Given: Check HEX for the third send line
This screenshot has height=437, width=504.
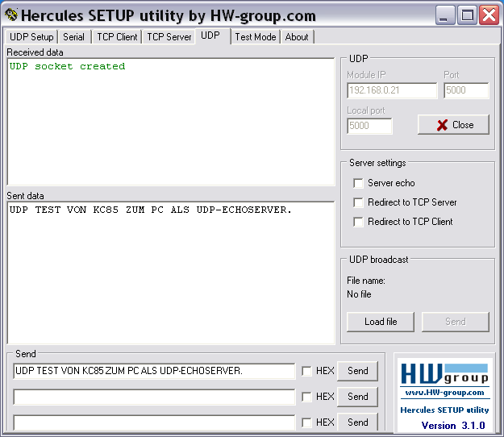Looking at the screenshot, I should point(306,422).
